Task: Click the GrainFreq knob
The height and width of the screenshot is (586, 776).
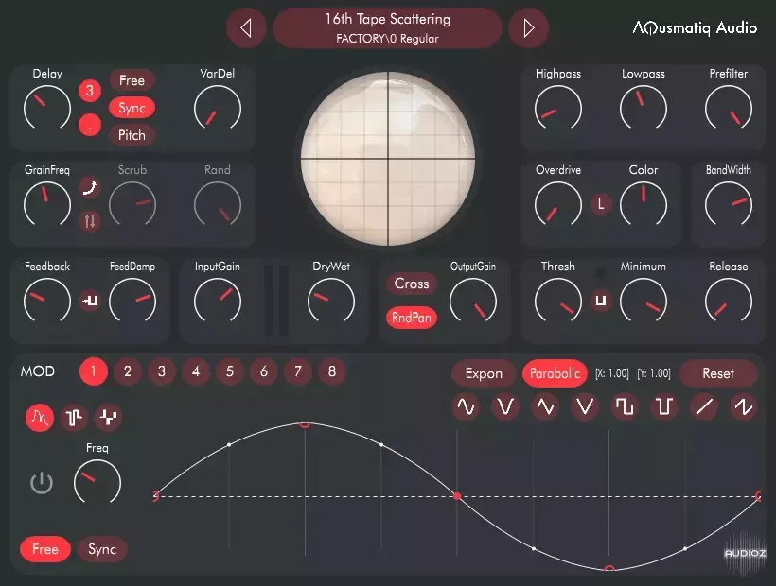Action: point(47,204)
